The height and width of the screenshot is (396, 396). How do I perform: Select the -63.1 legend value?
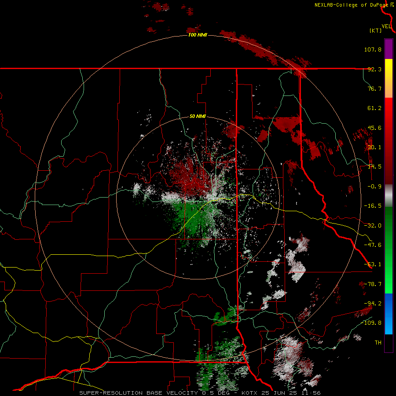(x=373, y=264)
